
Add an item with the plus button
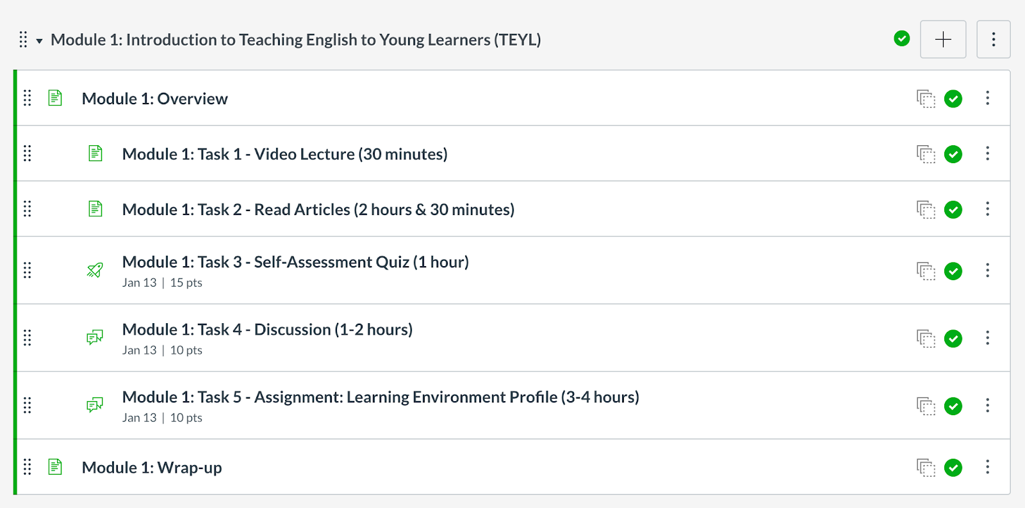pos(943,39)
